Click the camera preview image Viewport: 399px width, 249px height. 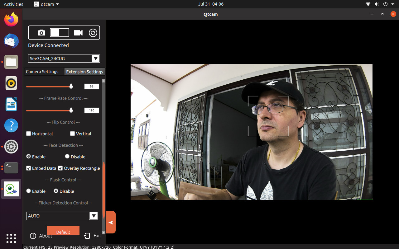pyautogui.click(x=251, y=132)
